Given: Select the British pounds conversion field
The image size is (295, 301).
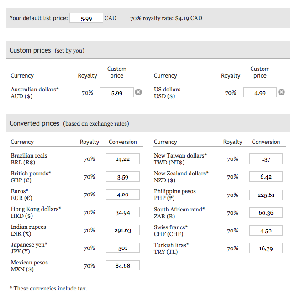Looking at the screenshot, I should coord(122,177).
